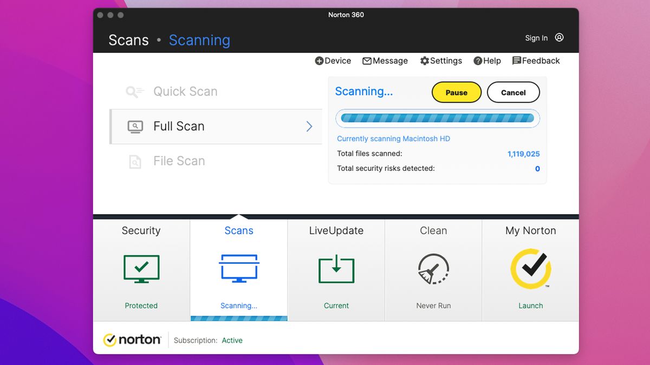Launch My Norton checkmark icon

pos(530,269)
